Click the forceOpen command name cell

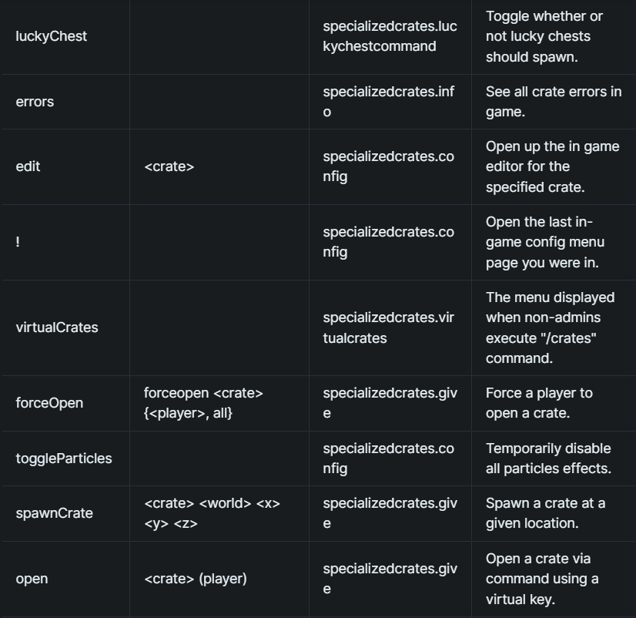pos(49,403)
